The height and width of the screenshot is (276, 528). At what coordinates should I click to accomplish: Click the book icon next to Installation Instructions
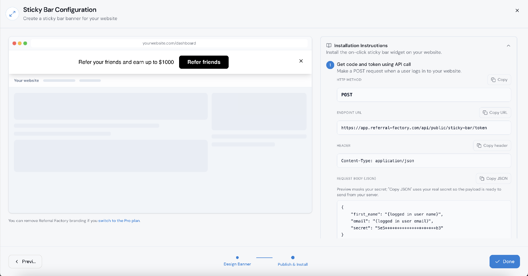[329, 46]
